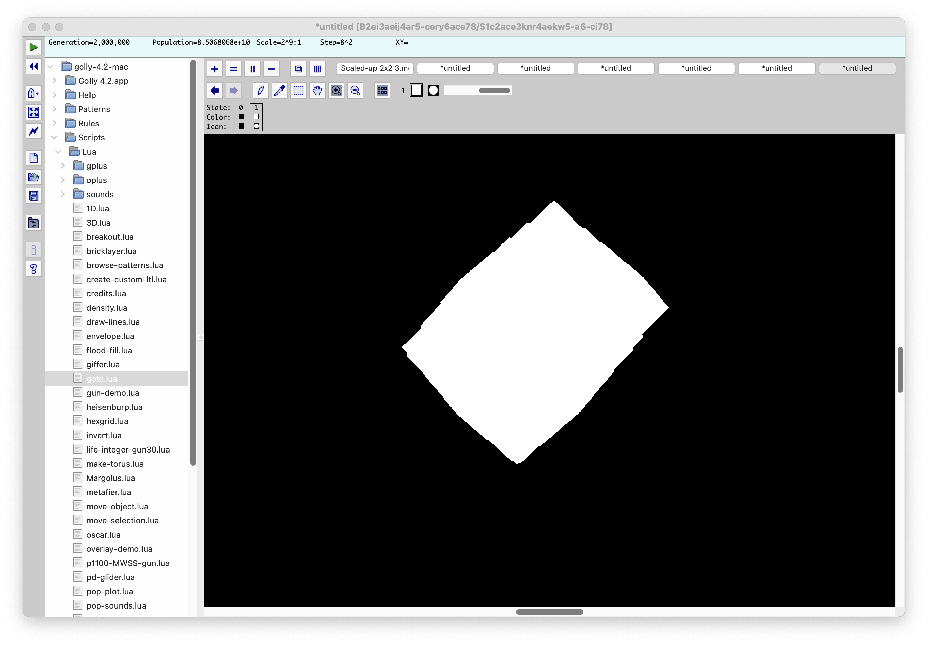928x645 pixels.
Task: Select the Pick eyedropper tool
Action: point(280,91)
